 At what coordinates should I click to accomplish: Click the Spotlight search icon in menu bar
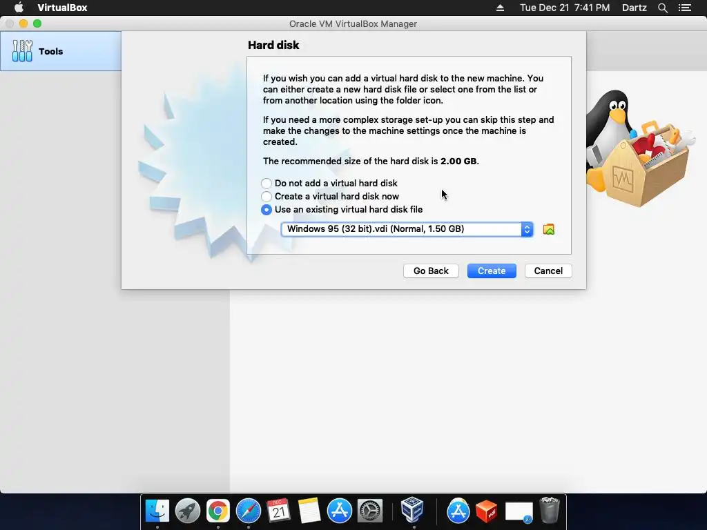tap(663, 8)
